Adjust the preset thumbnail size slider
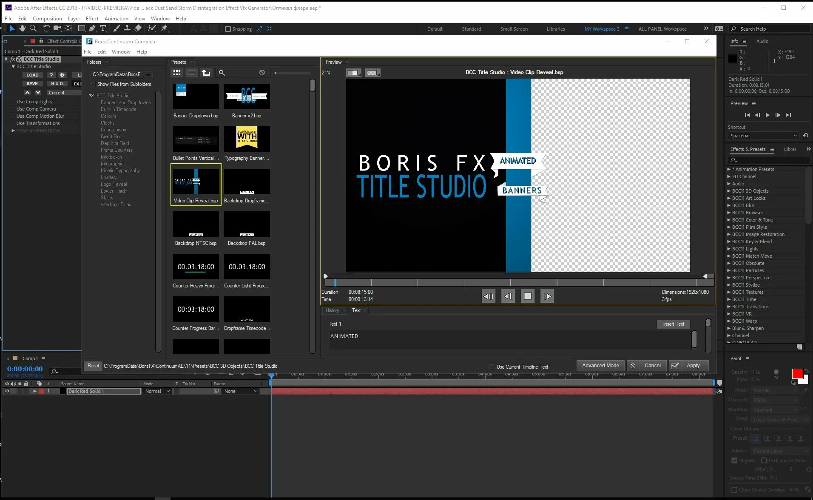This screenshot has width=813, height=500. tap(292, 73)
